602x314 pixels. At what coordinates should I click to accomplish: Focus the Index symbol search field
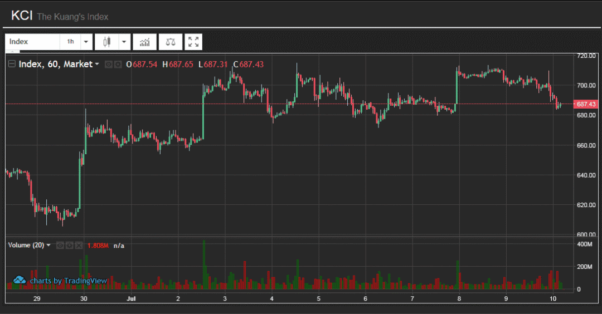click(33, 42)
